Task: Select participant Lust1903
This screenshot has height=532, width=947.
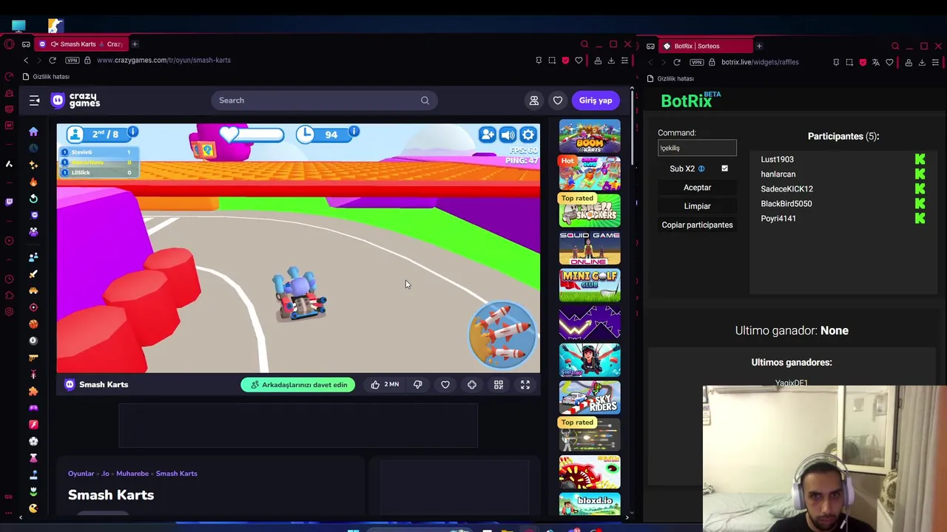Action: click(777, 160)
